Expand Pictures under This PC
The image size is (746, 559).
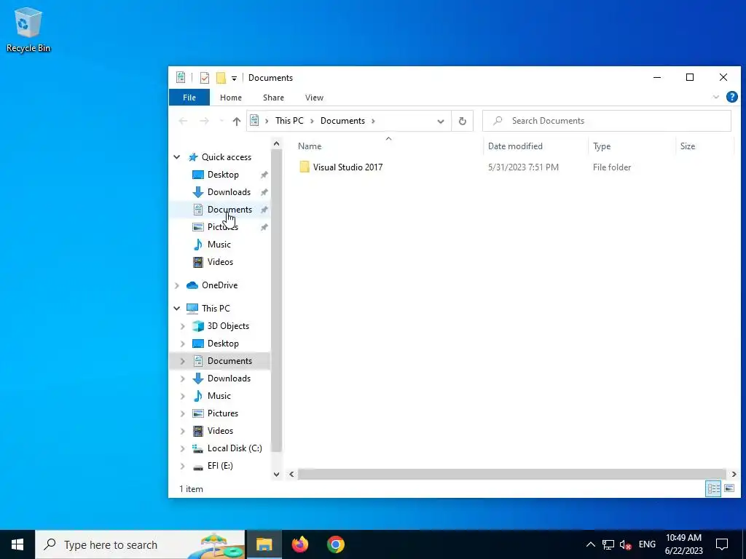pos(183,413)
